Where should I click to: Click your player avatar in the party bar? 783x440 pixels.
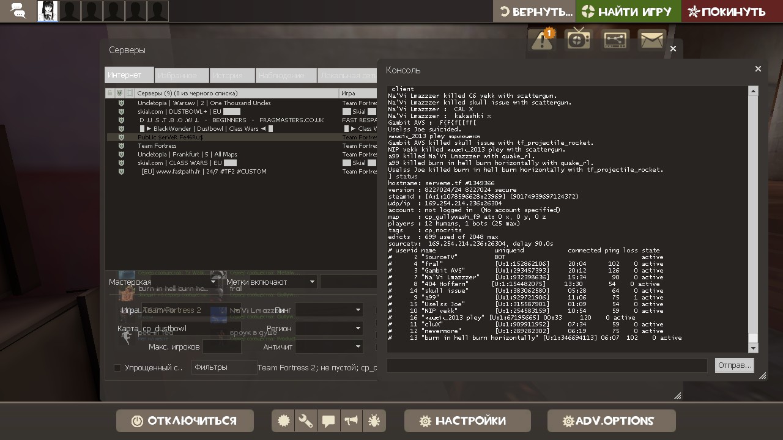click(x=48, y=11)
